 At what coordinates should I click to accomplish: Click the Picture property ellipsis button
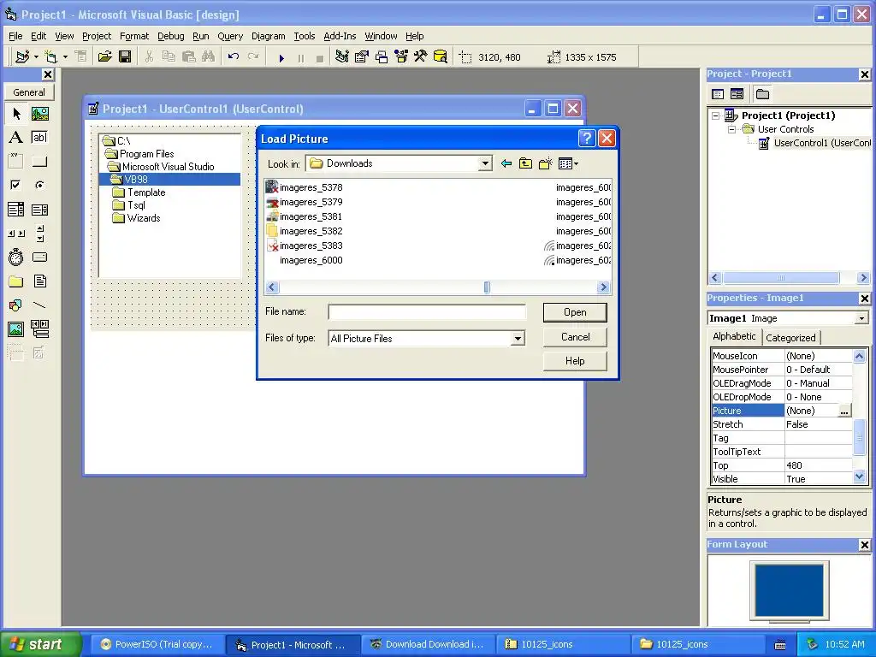pos(844,411)
